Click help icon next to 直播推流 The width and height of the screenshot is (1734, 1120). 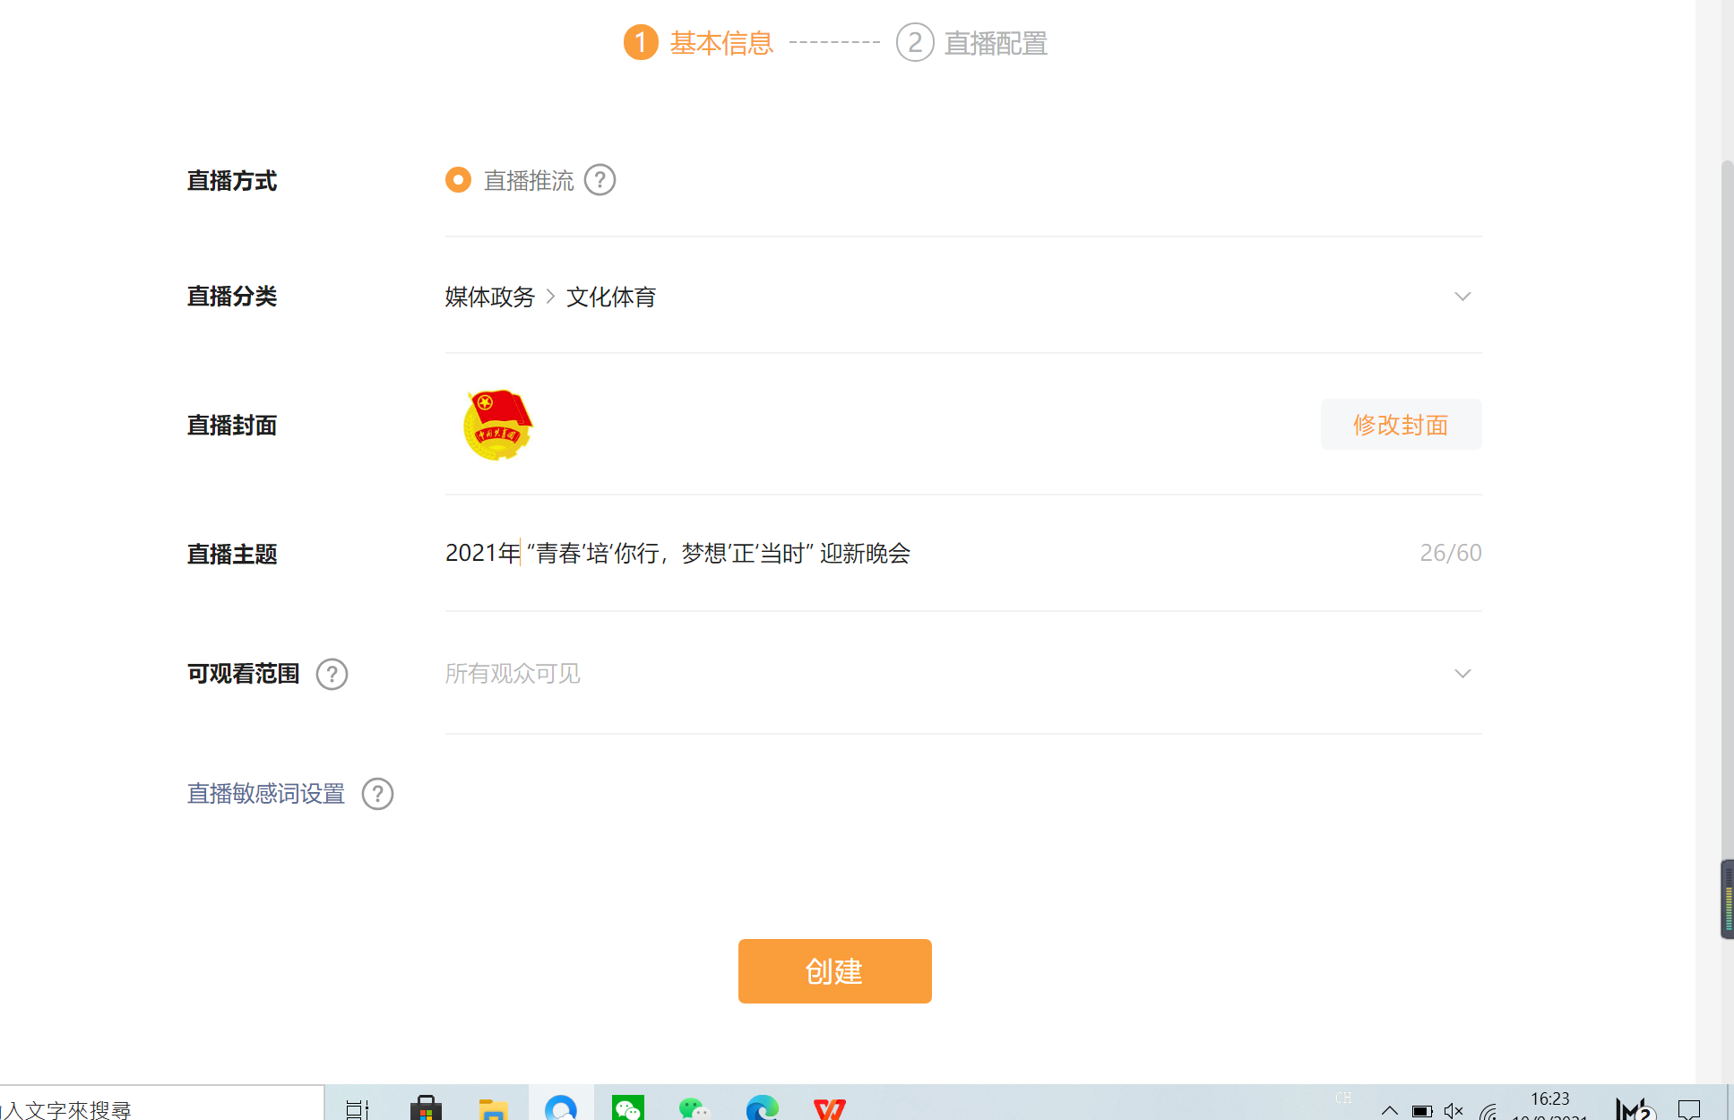point(600,180)
